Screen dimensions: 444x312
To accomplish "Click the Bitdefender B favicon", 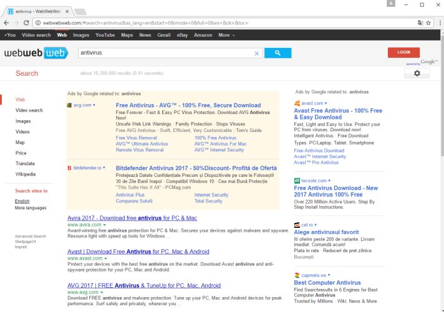I will tap(69, 168).
